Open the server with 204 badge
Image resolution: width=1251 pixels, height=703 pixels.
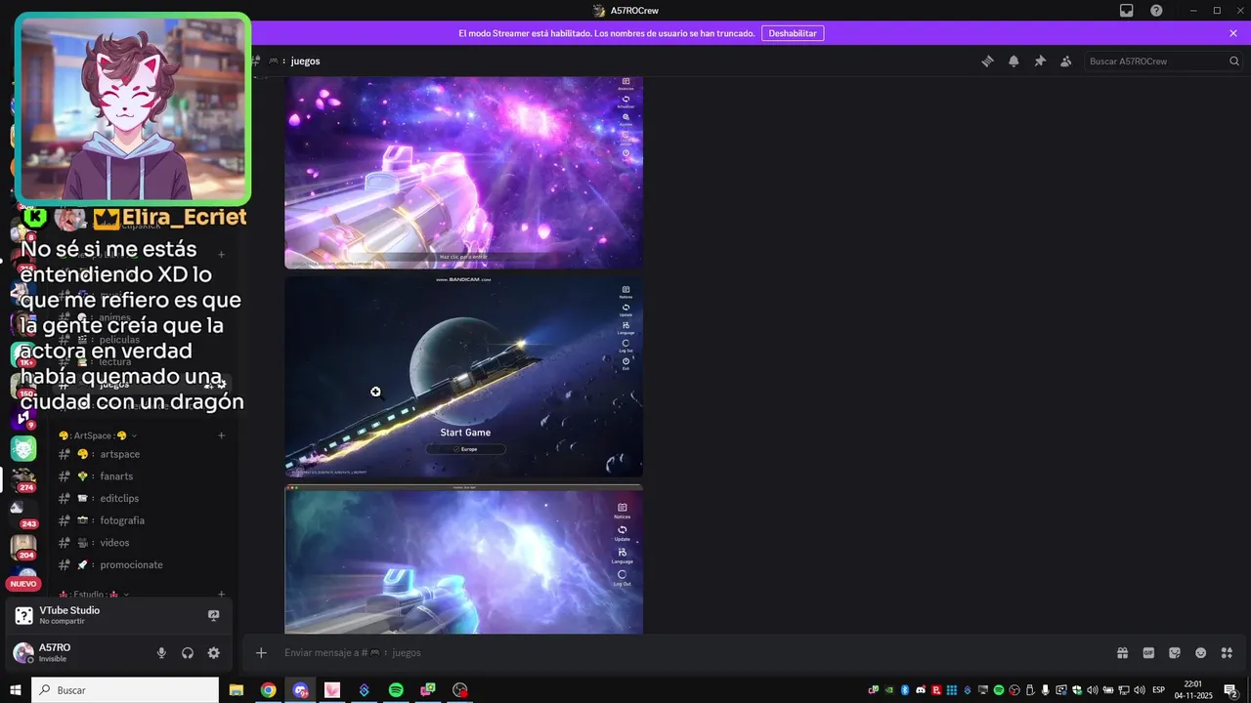[23, 548]
